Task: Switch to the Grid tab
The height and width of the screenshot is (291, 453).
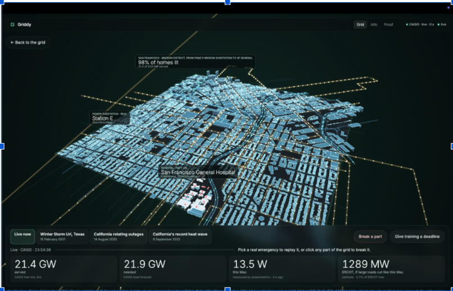Action: coord(360,25)
